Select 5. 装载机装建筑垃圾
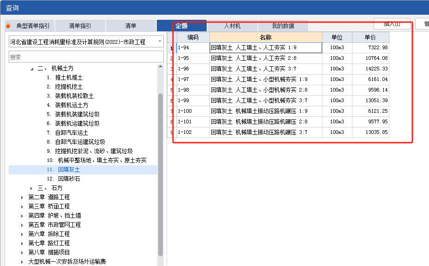 [73, 114]
